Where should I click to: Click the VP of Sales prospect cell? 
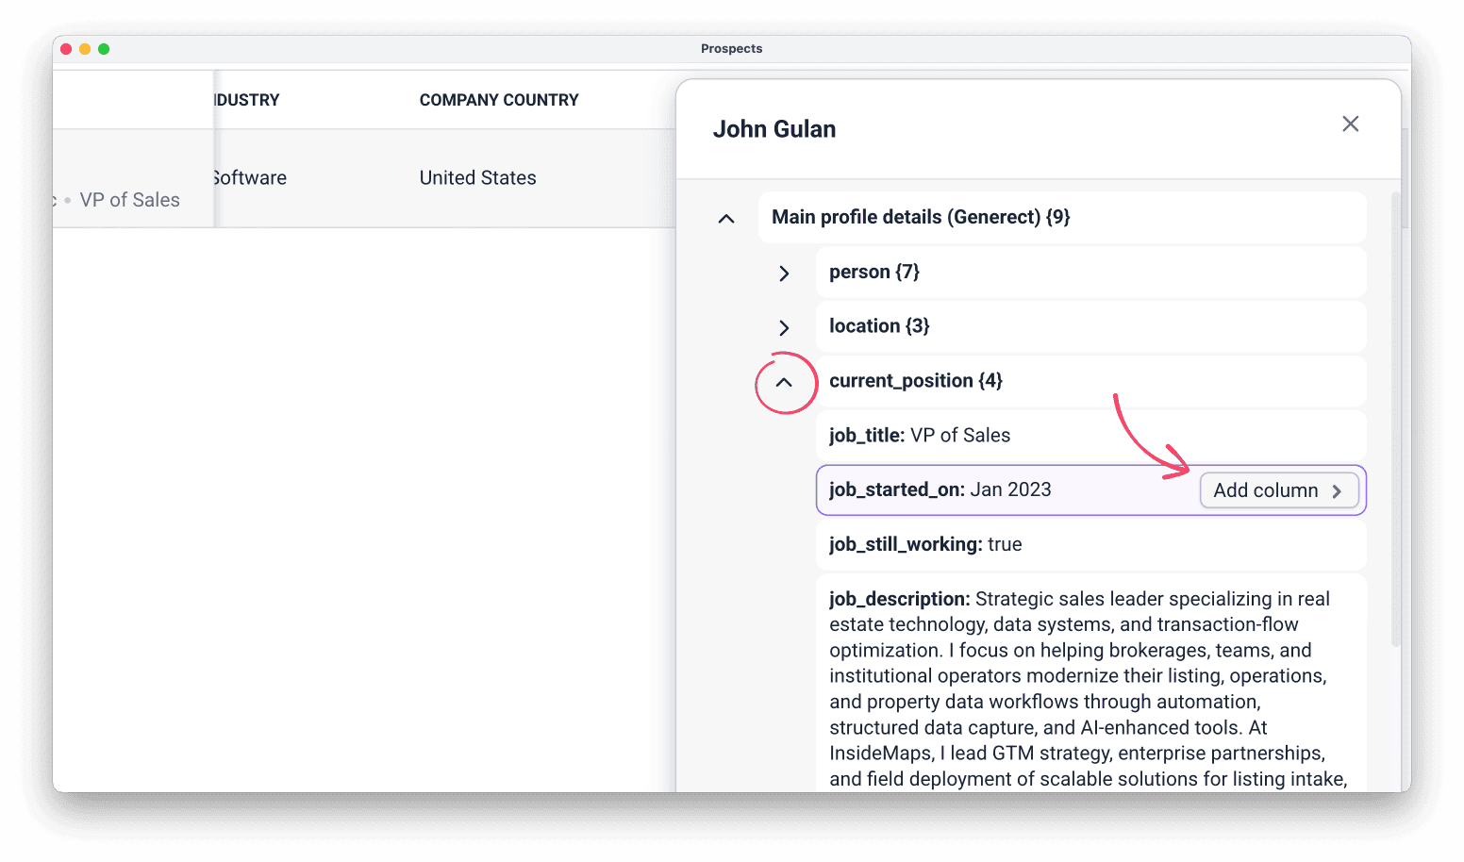[x=129, y=200]
